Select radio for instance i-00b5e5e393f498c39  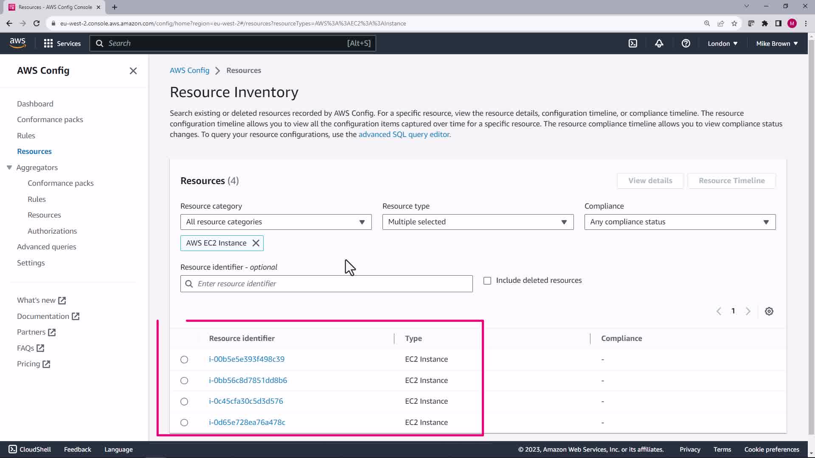[x=184, y=360]
